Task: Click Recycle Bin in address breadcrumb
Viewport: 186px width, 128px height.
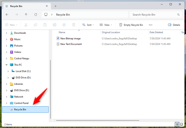Action: click(63, 15)
